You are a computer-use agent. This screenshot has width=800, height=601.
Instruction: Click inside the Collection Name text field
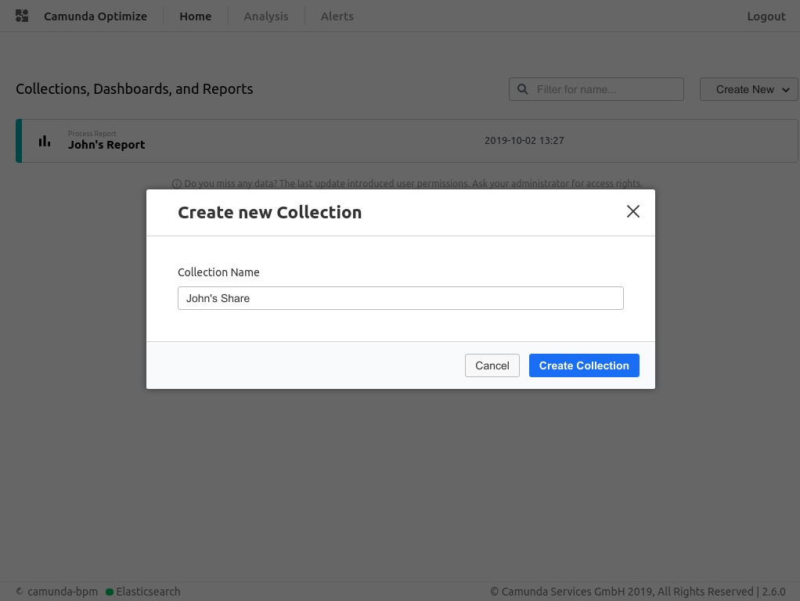pos(400,298)
